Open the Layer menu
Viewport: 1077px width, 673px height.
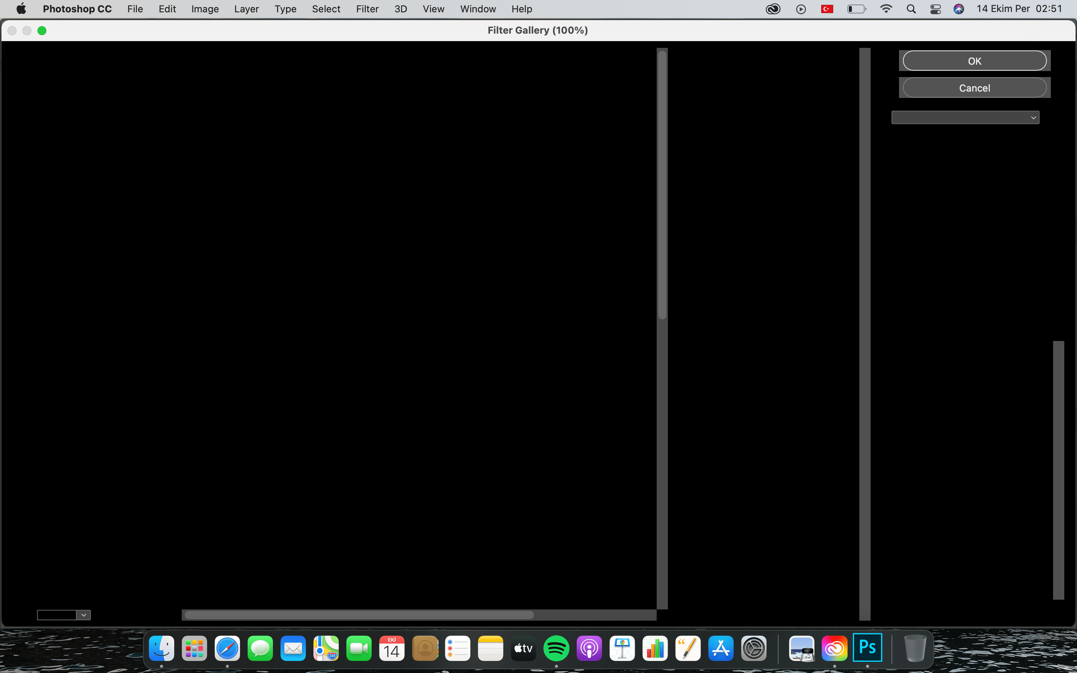click(x=246, y=9)
